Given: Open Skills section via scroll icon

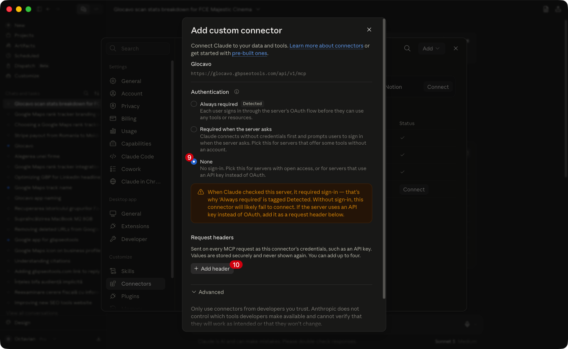Looking at the screenshot, I should (113, 271).
